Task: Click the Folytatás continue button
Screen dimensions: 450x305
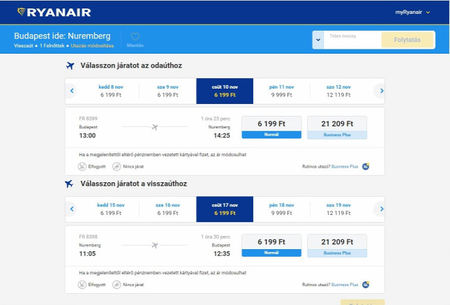Action: (407, 40)
